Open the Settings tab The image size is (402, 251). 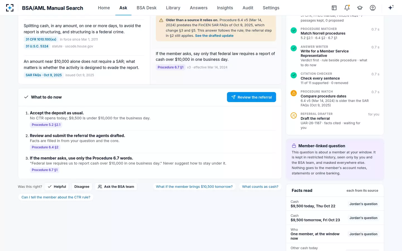coord(271,8)
